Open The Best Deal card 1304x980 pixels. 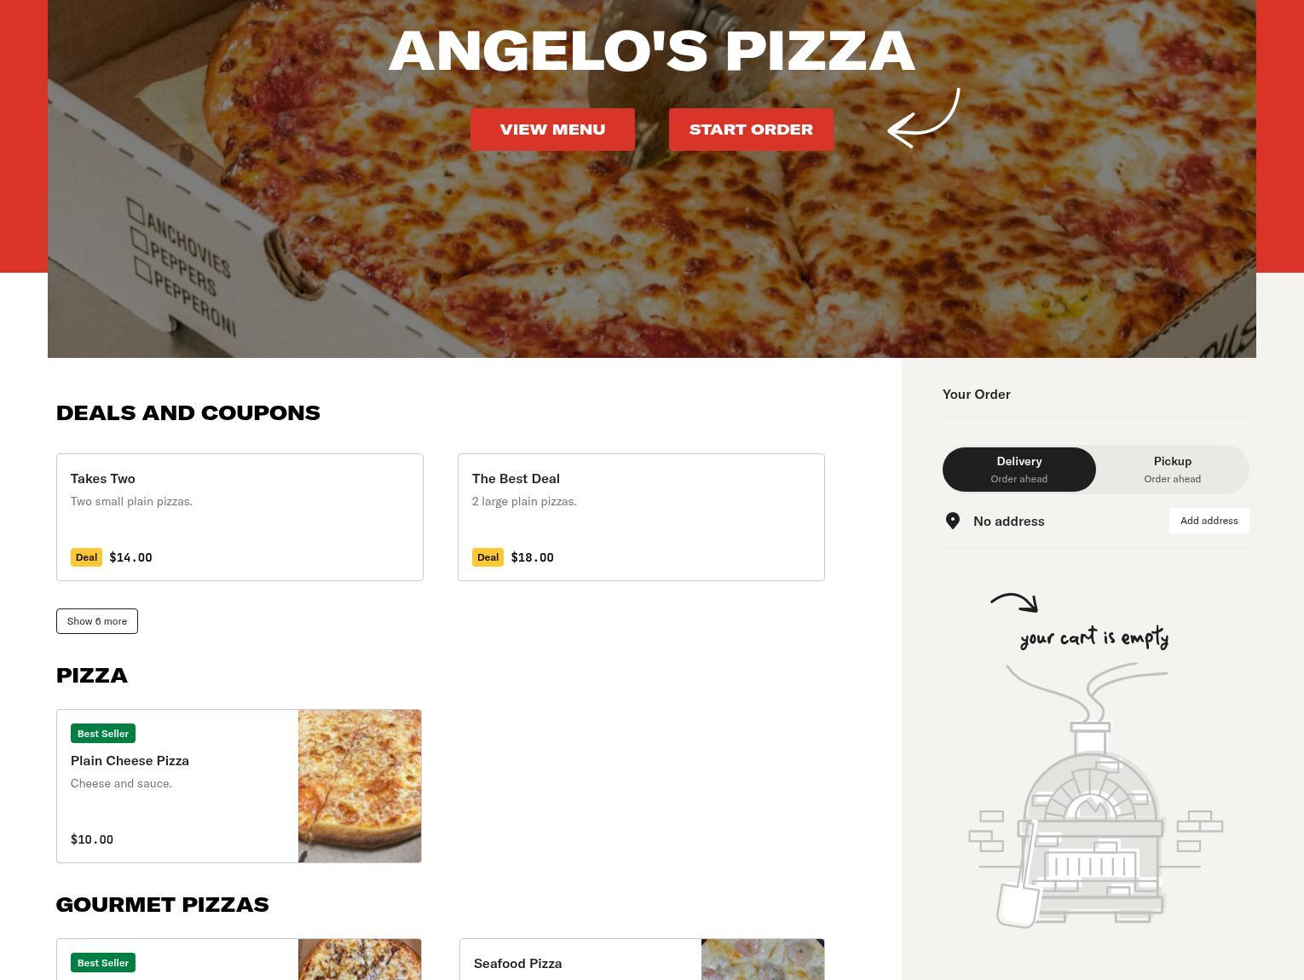coord(641,517)
